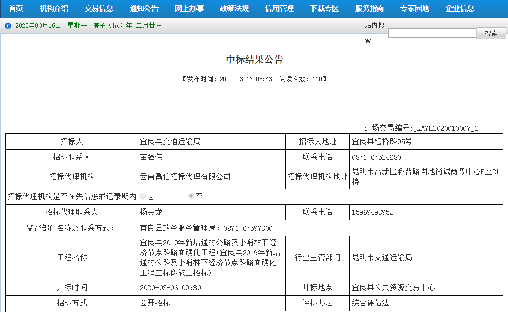
Task: Click the 开标时间 label cell
Action: pyautogui.click(x=71, y=287)
